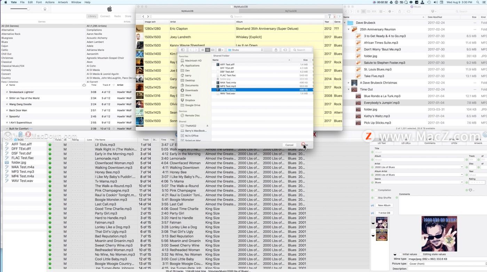Open action gear menu in Music Finder
Image resolution: width=487 pixels, height=272 pixels.
click(x=391, y=11)
